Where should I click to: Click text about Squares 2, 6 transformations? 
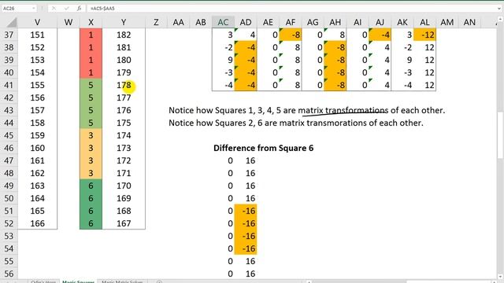(x=296, y=123)
